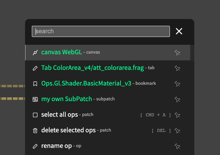Click the subpatch icon beside my own SubPatch
Image resolution: width=220 pixels, height=155 pixels.
35,99
